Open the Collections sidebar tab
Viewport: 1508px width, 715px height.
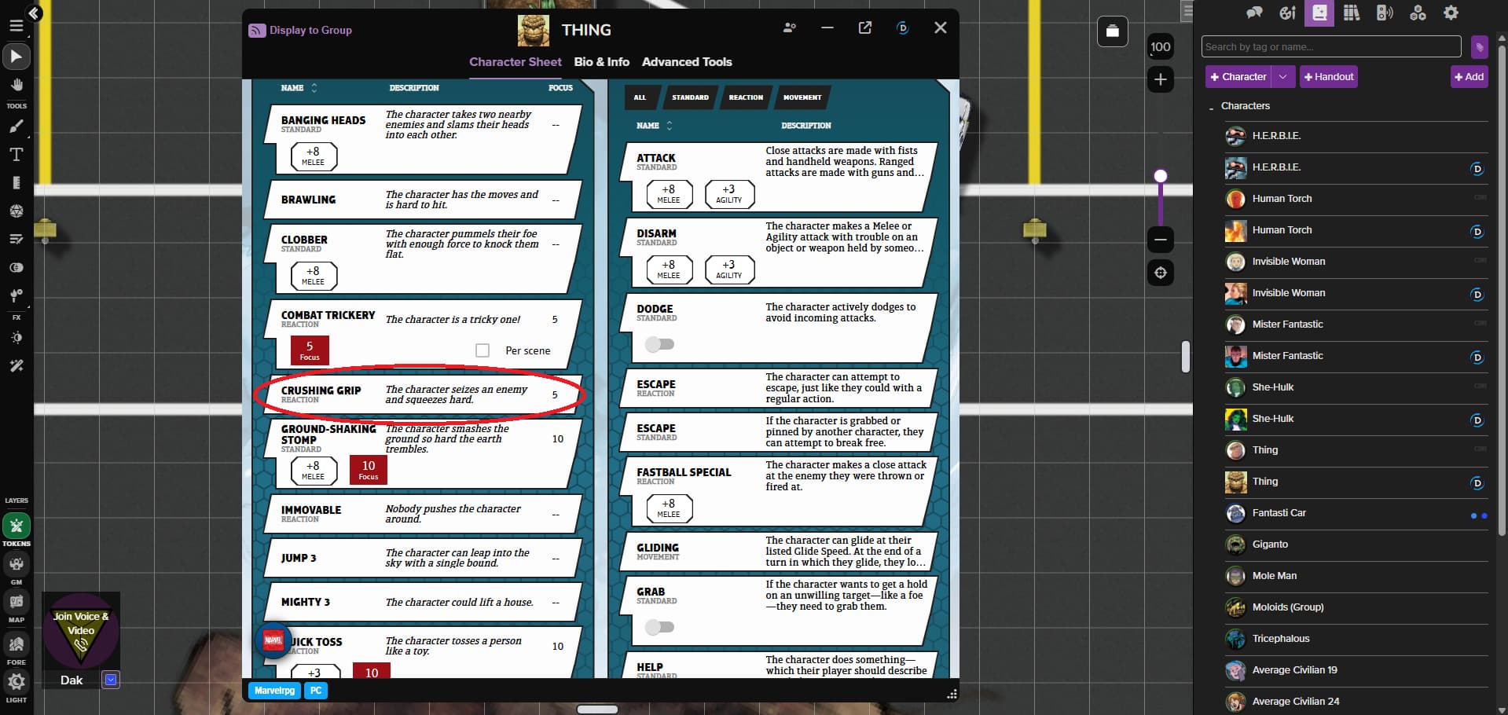point(1418,13)
